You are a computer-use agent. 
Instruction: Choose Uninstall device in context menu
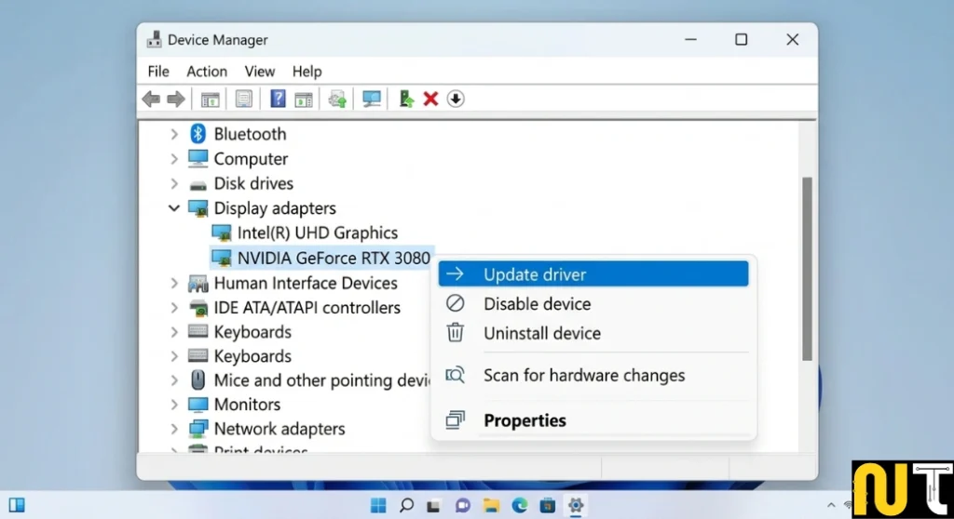[593, 333]
